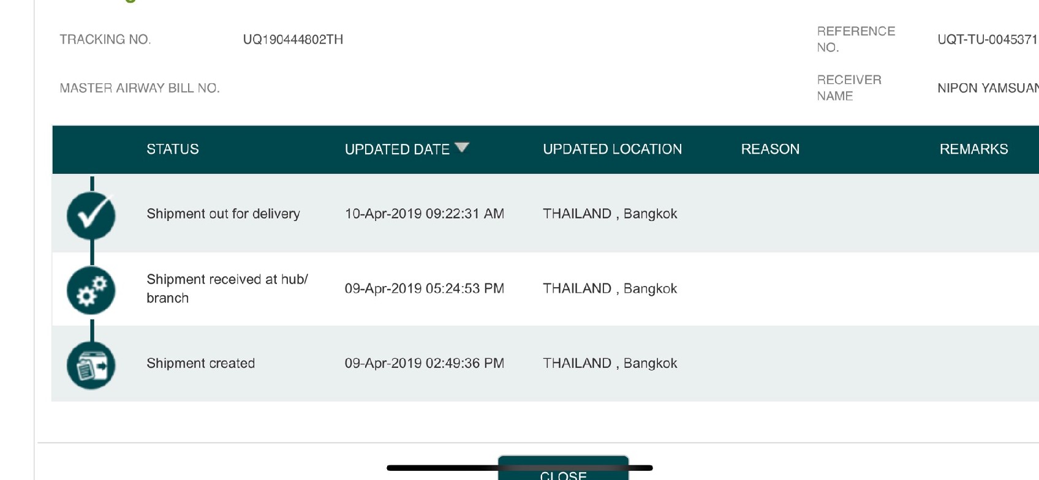Select tracking number UQ190444802TH
Viewport: 1039px width, 480px height.
point(293,40)
